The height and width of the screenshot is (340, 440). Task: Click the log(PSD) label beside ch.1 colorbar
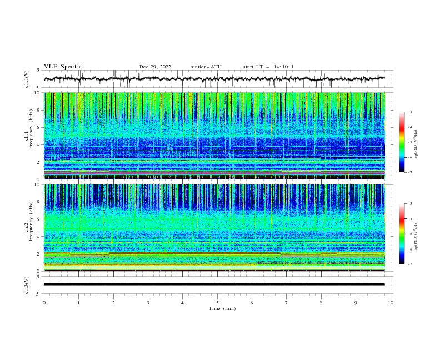click(x=416, y=145)
